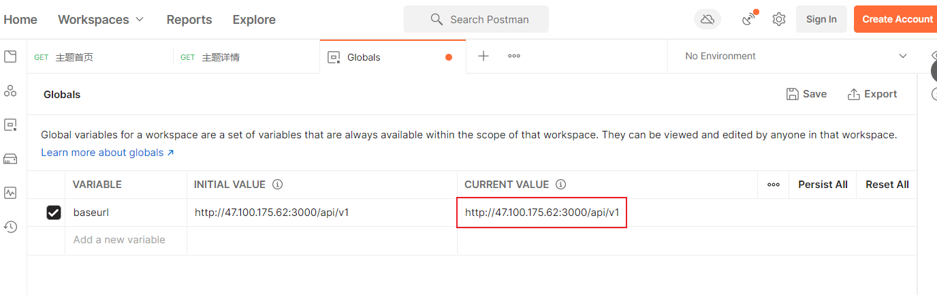Click info icon beside INITIAL VALUE
The image size is (937, 295).
click(x=277, y=185)
